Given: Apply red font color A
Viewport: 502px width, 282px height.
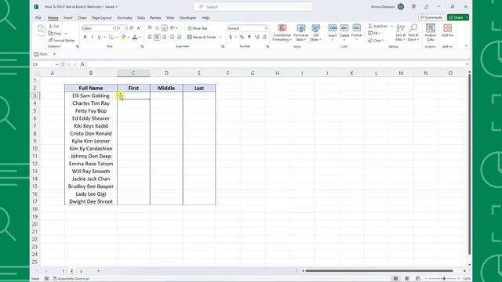Looking at the screenshot, I should click(x=135, y=37).
